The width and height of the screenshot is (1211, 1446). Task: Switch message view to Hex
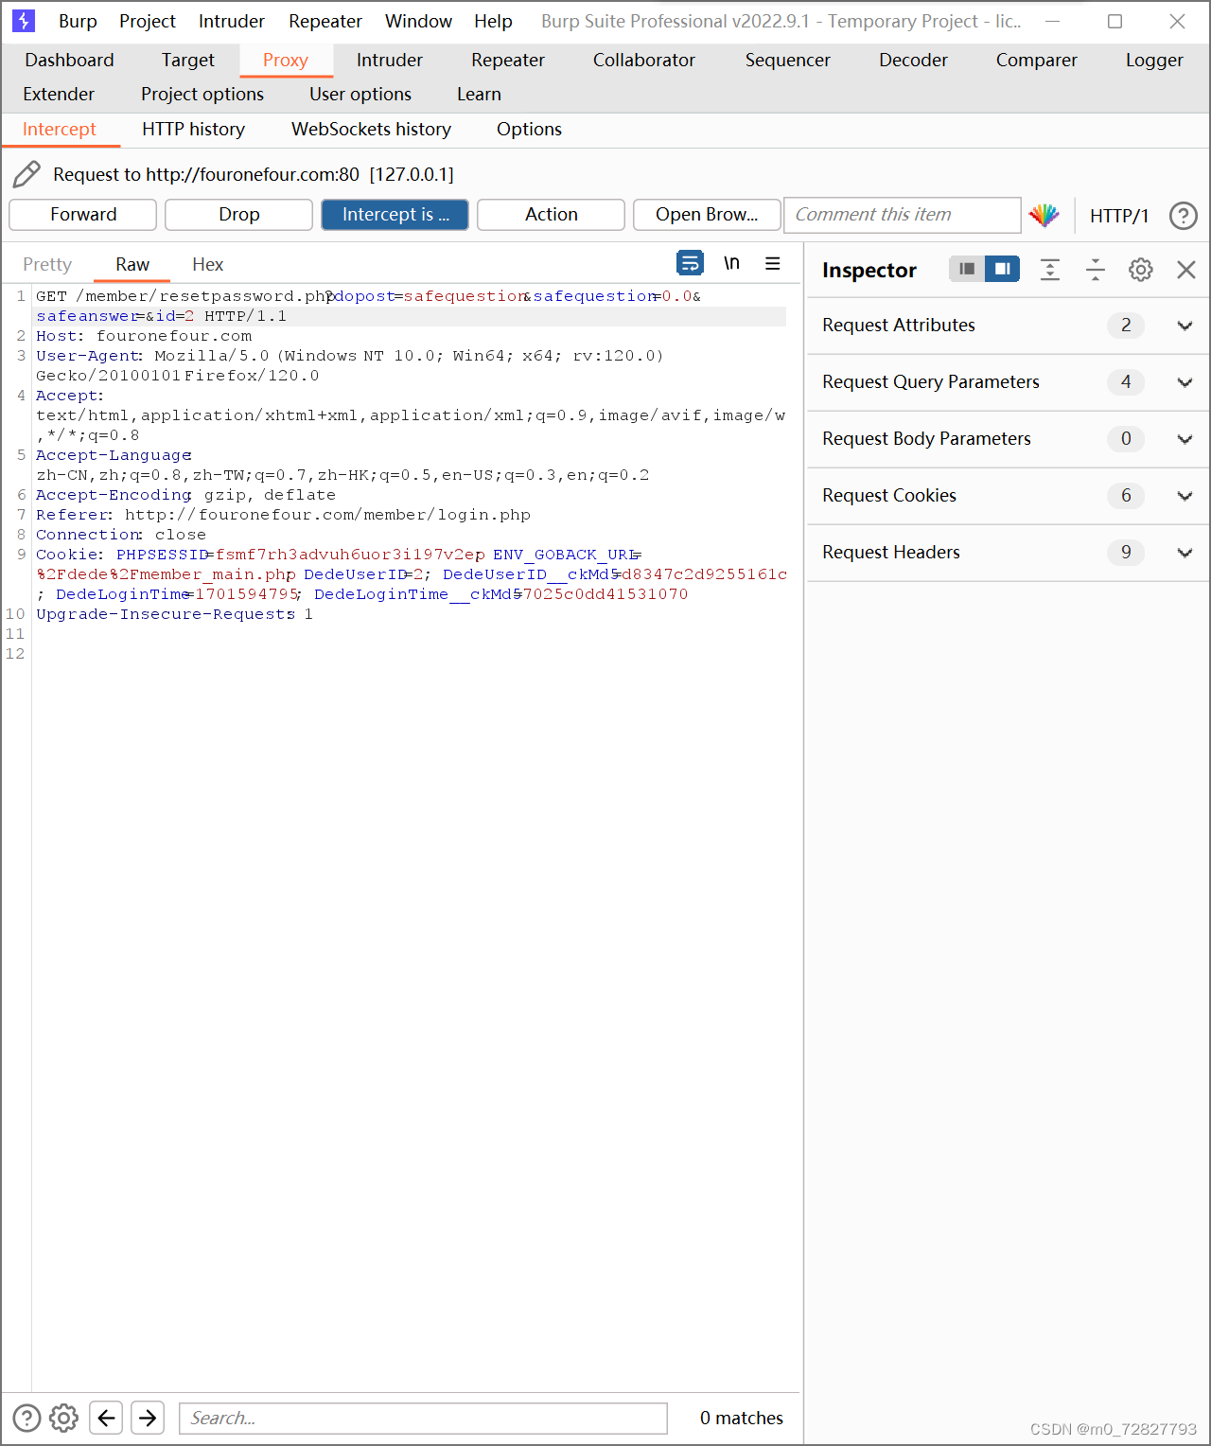[207, 264]
